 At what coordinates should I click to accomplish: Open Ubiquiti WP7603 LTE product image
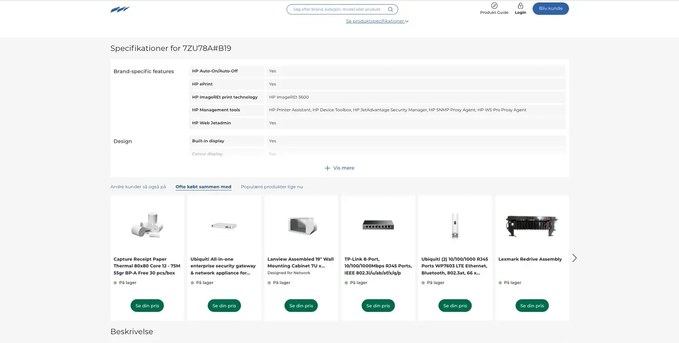[455, 226]
